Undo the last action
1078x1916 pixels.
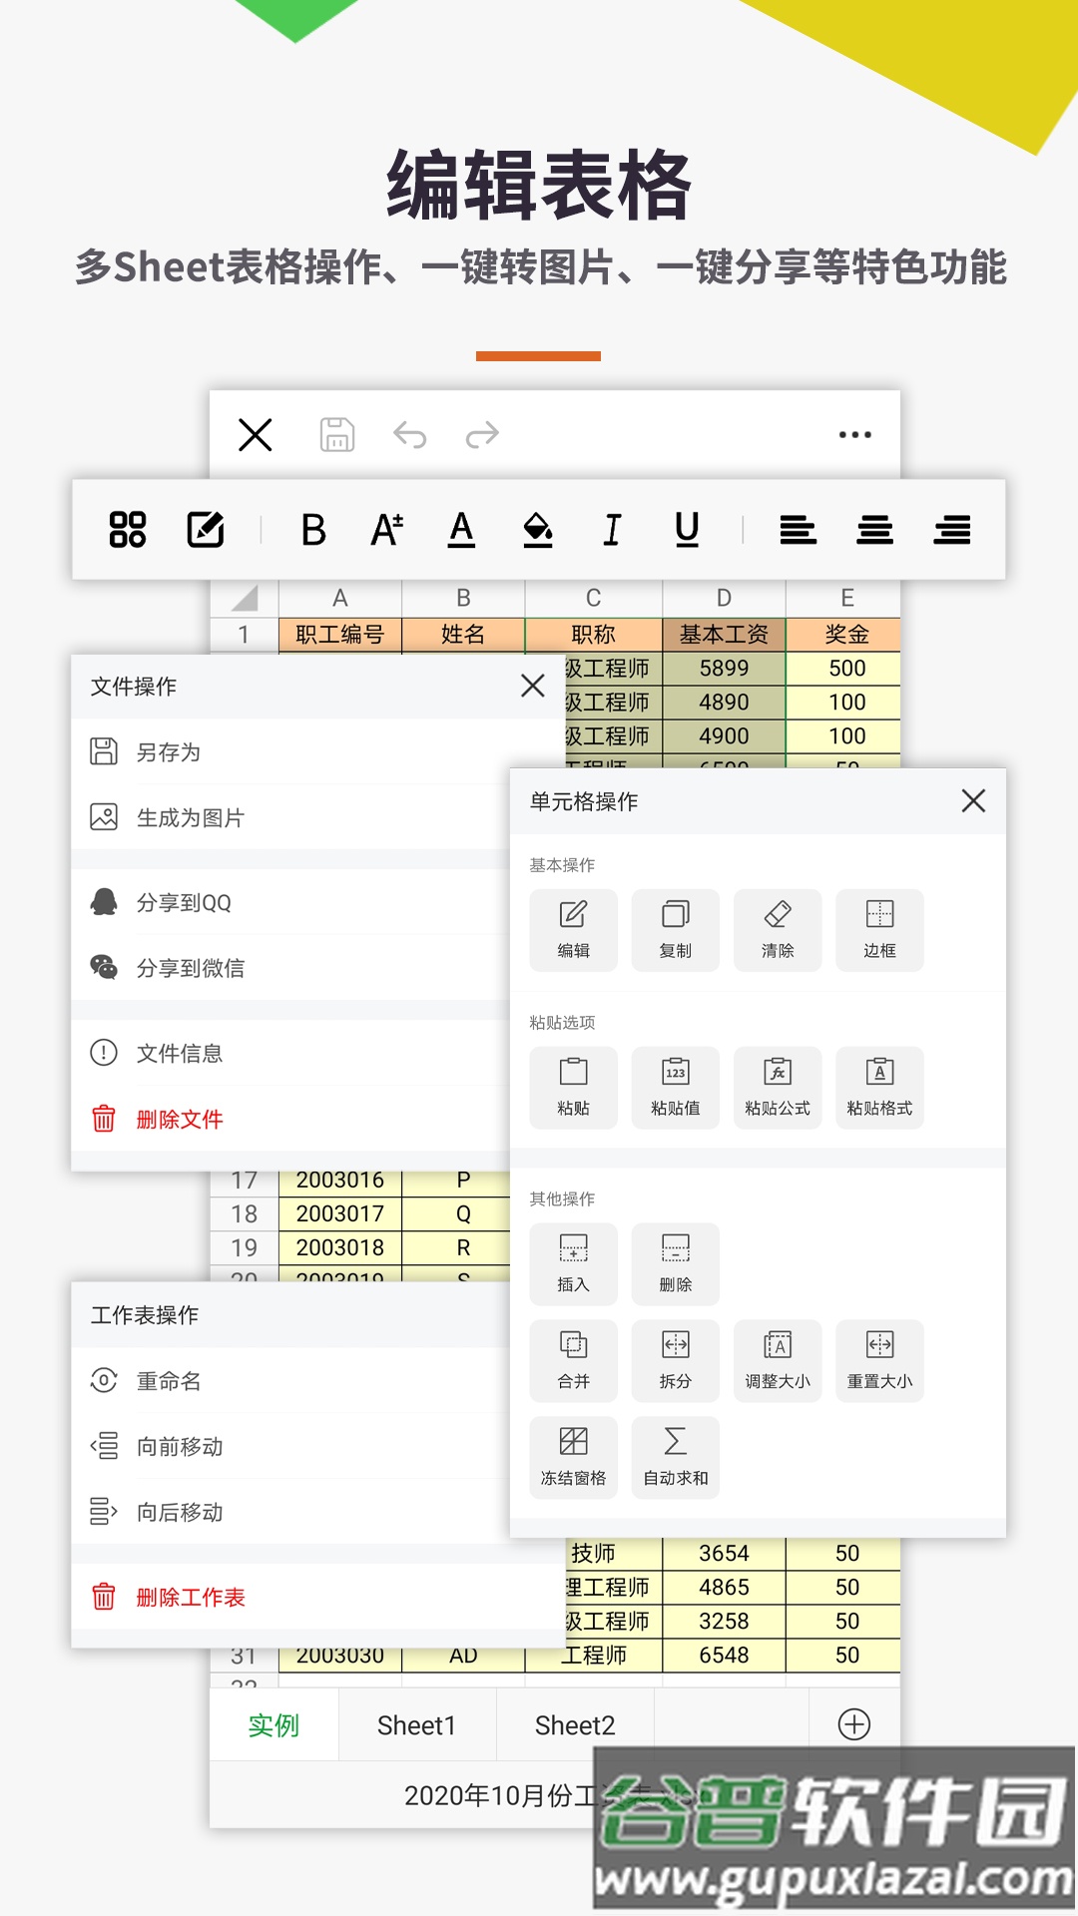[x=410, y=435]
